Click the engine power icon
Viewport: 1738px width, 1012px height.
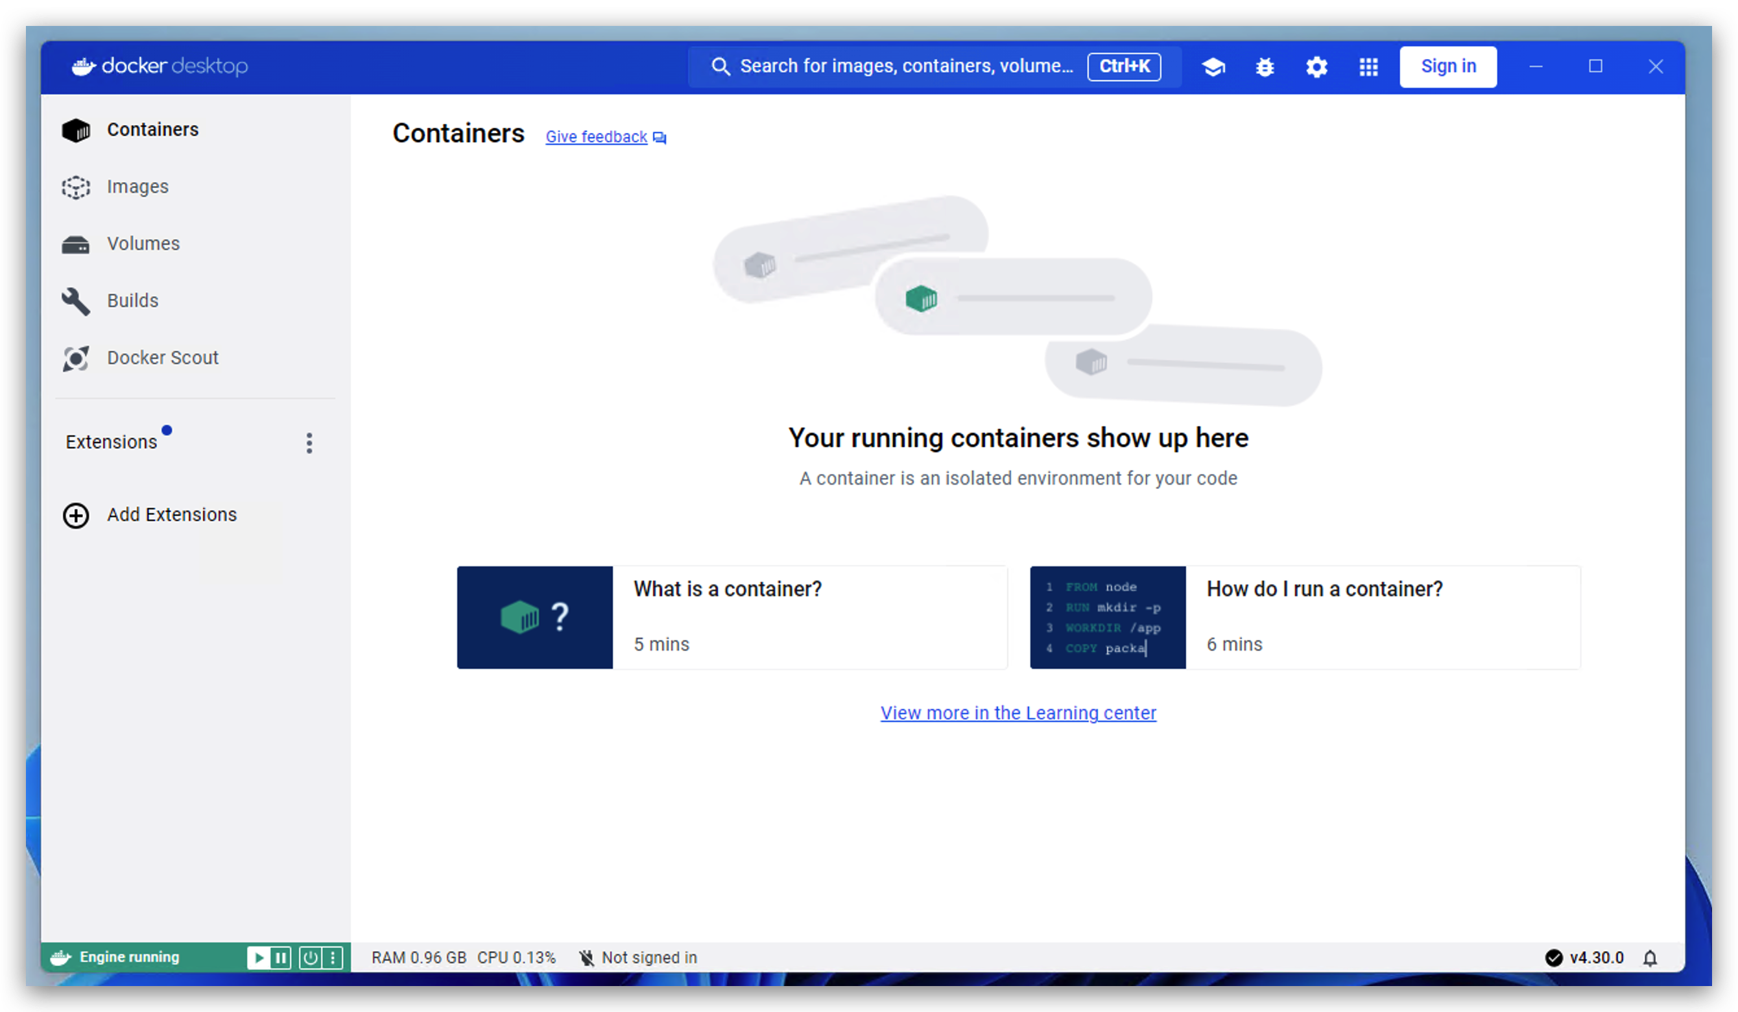(311, 958)
